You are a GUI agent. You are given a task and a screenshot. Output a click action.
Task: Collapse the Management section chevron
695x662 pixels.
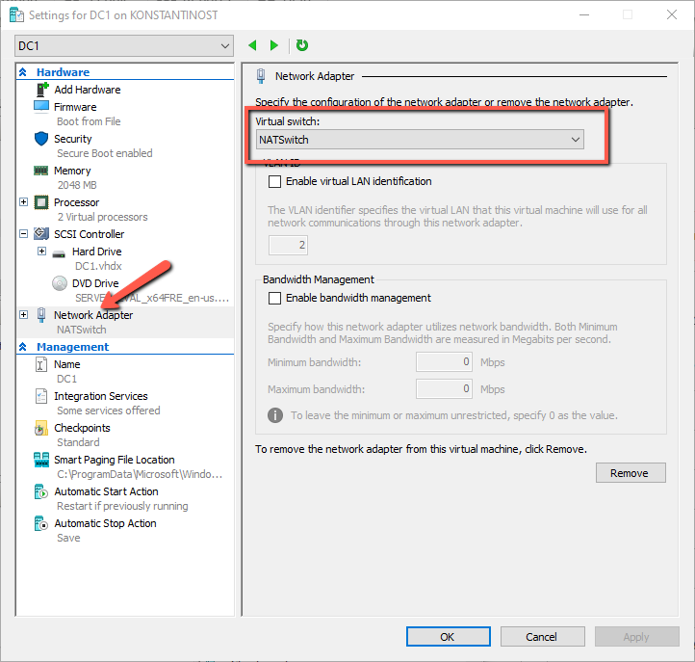coord(23,347)
